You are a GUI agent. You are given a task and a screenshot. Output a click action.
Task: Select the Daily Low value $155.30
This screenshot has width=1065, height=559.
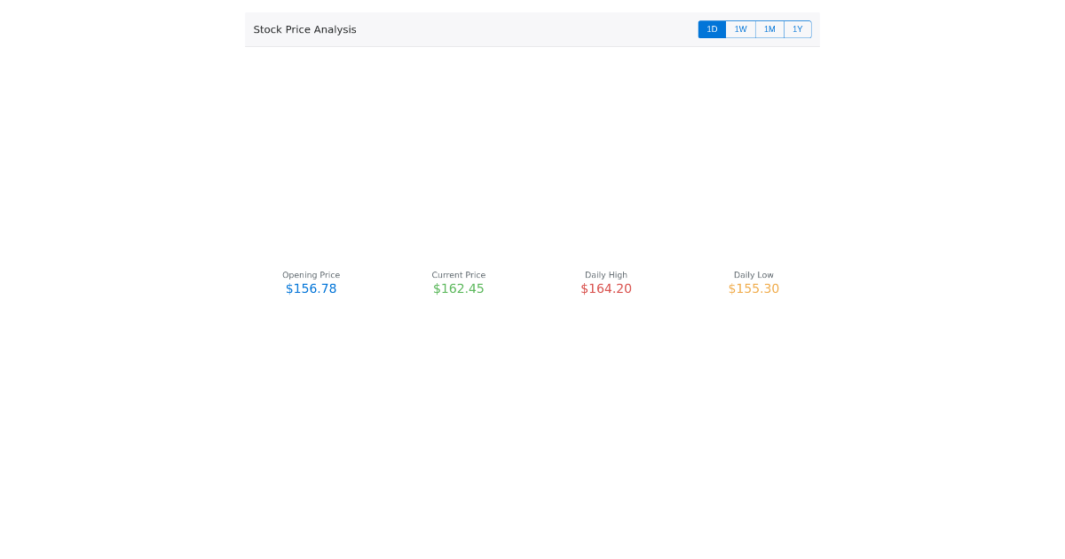[753, 288]
